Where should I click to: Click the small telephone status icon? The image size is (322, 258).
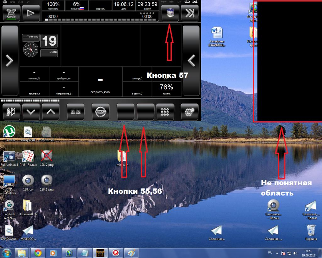click(x=13, y=2)
